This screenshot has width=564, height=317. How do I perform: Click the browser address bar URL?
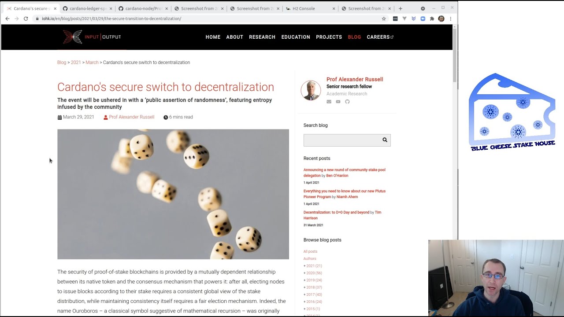tap(111, 18)
